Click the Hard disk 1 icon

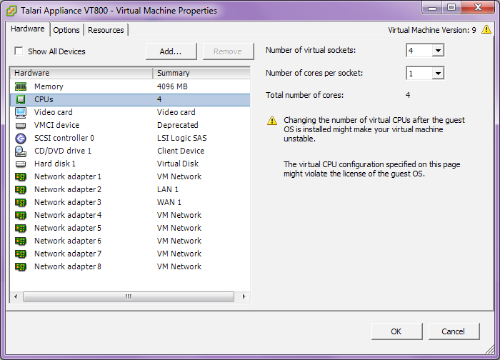(21, 164)
